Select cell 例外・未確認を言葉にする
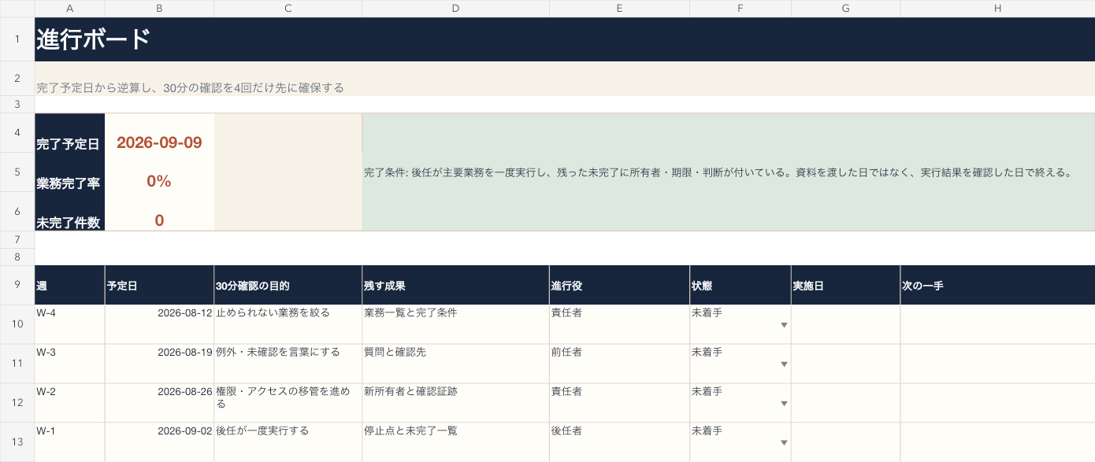 288,364
